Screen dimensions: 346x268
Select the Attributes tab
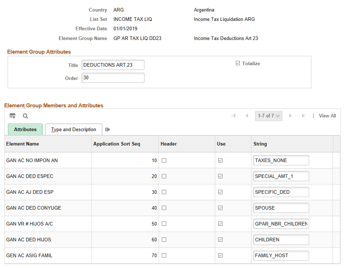pyautogui.click(x=25, y=129)
